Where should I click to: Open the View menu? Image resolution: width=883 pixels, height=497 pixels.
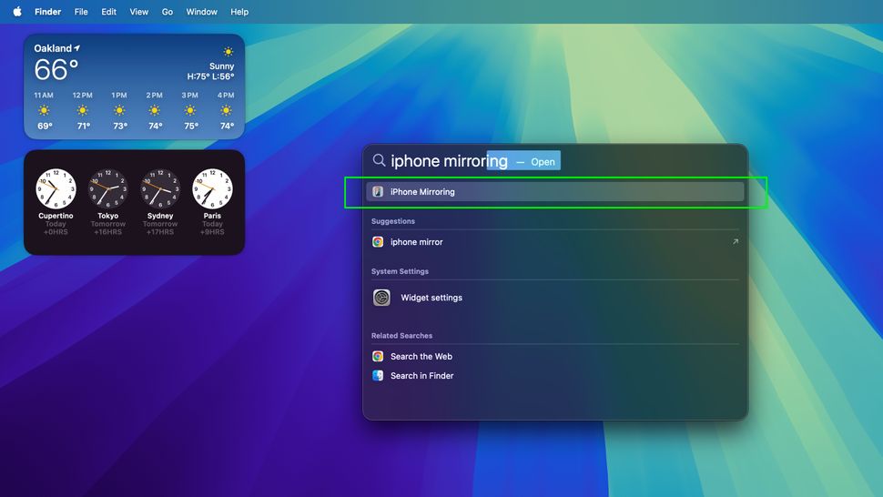point(139,11)
